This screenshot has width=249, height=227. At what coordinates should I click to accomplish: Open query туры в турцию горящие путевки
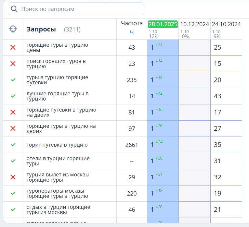tap(57, 80)
